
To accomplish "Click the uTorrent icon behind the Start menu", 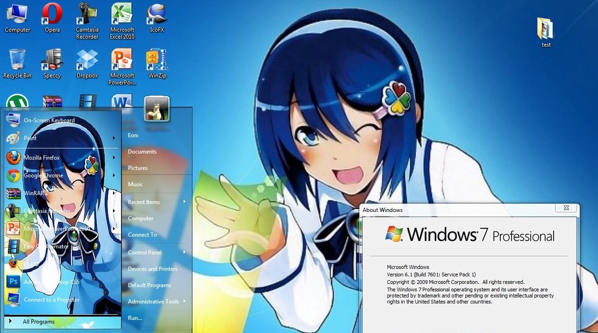I will (x=17, y=101).
